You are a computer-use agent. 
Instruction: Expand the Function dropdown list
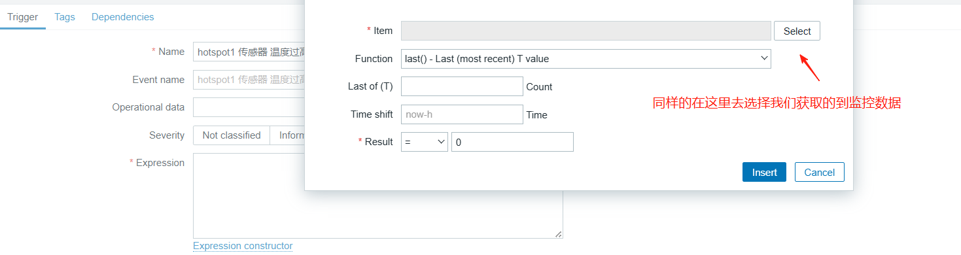coord(586,59)
